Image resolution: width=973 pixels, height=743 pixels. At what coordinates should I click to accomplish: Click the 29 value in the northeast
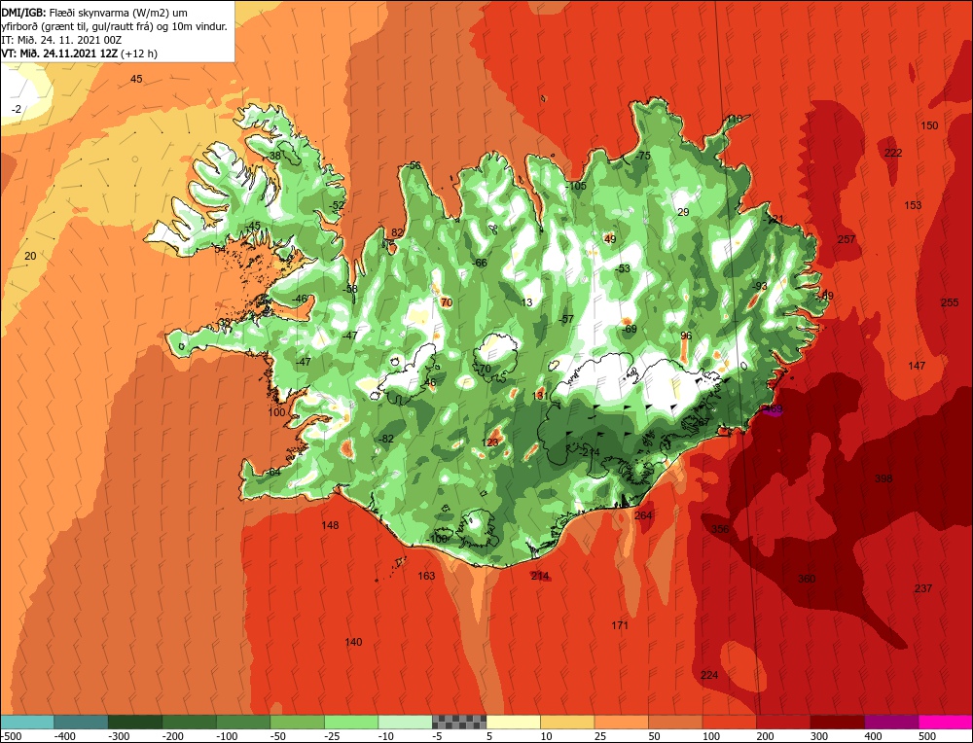tap(683, 212)
